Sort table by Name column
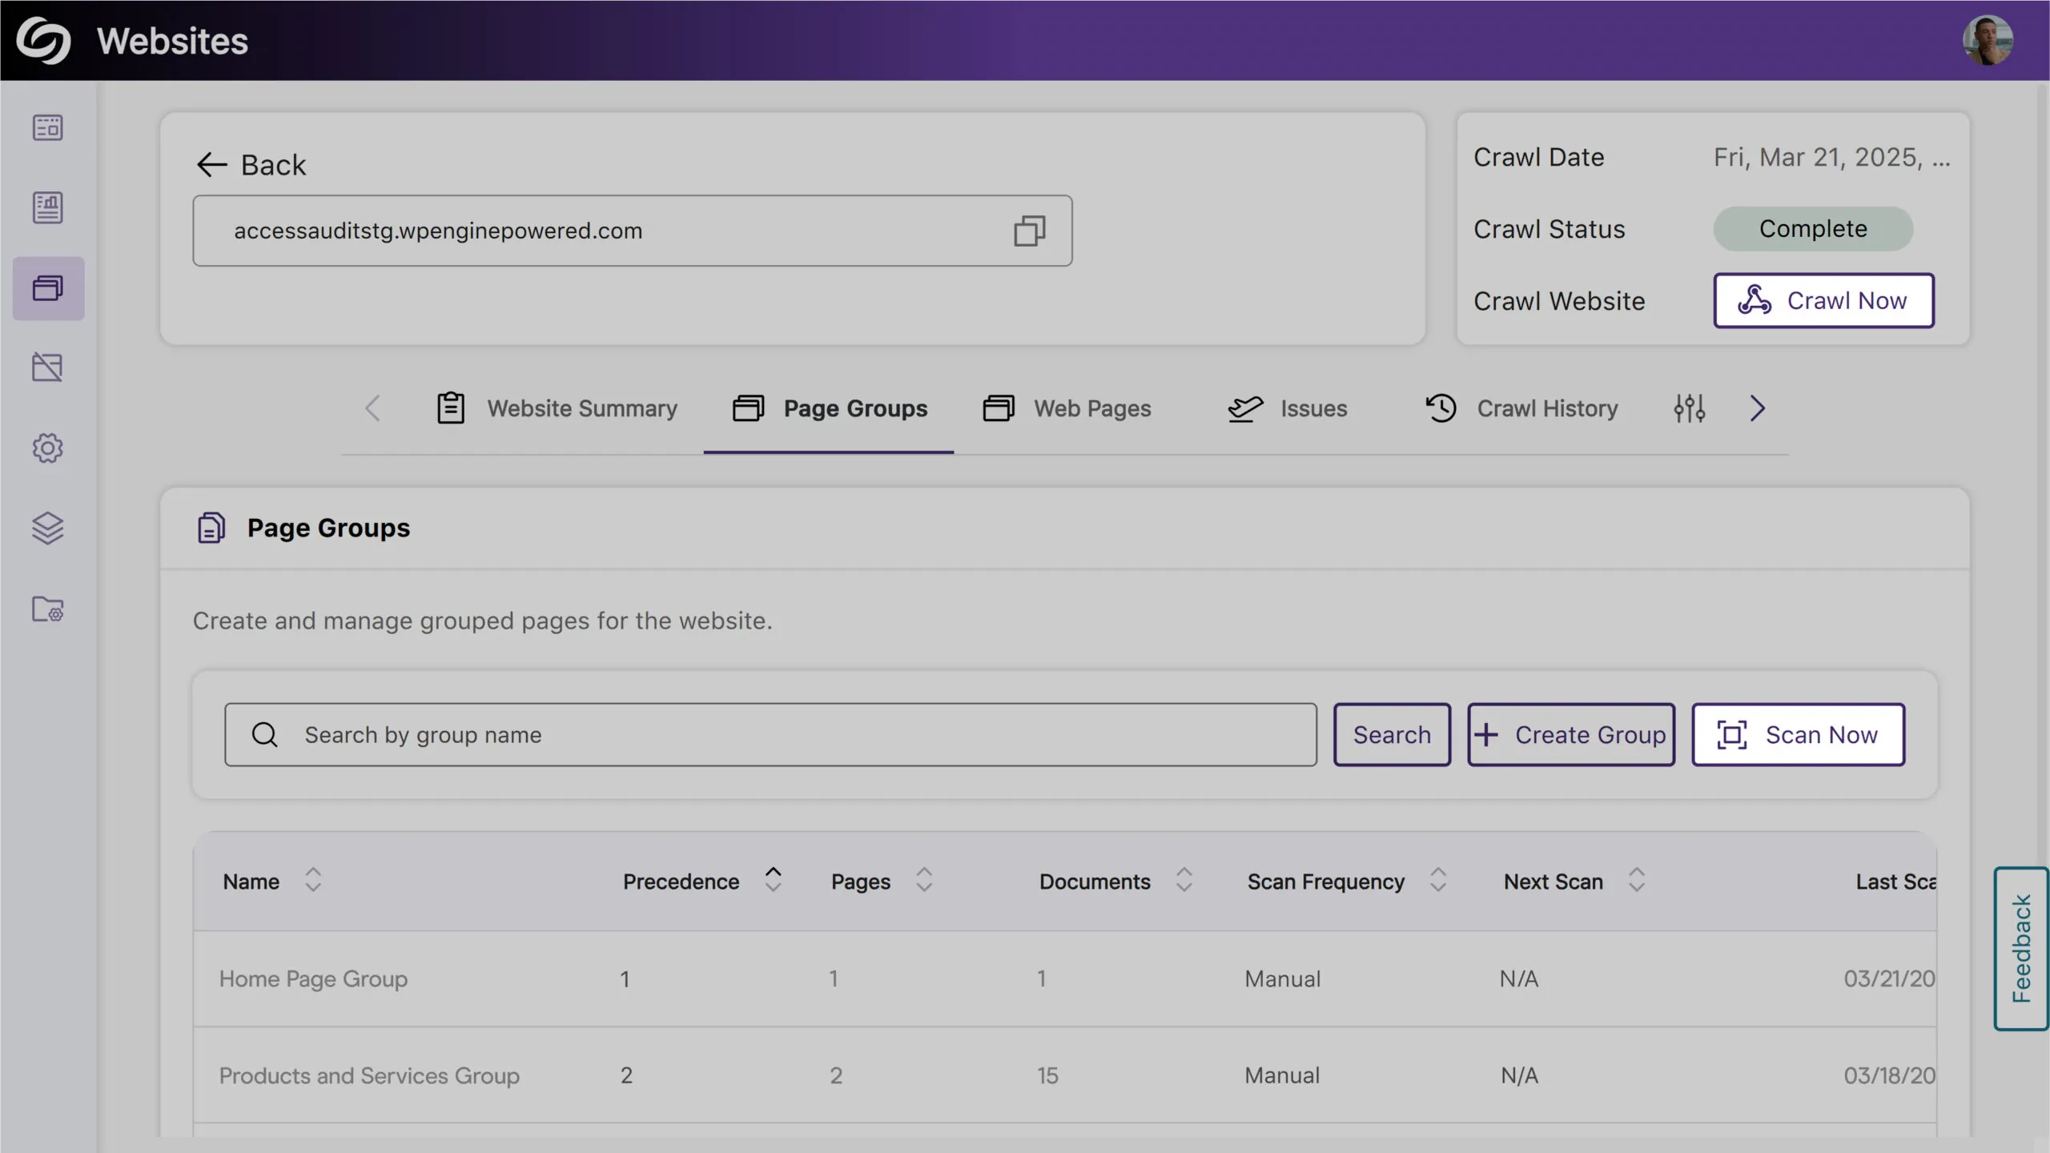This screenshot has width=2050, height=1153. (313, 880)
